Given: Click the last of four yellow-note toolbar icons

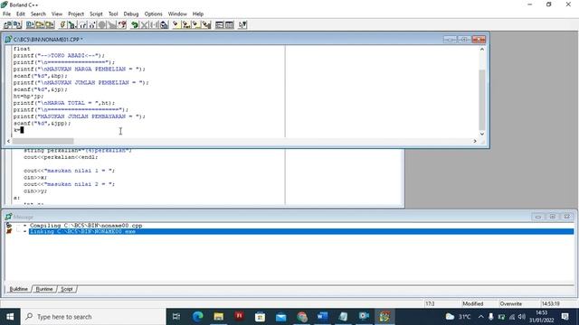Looking at the screenshot, I should click(x=206, y=24).
